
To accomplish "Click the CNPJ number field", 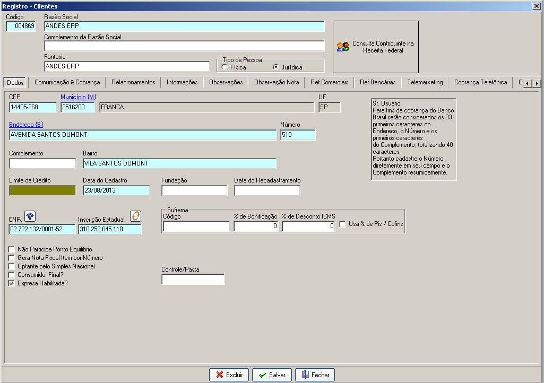I will tap(42, 229).
